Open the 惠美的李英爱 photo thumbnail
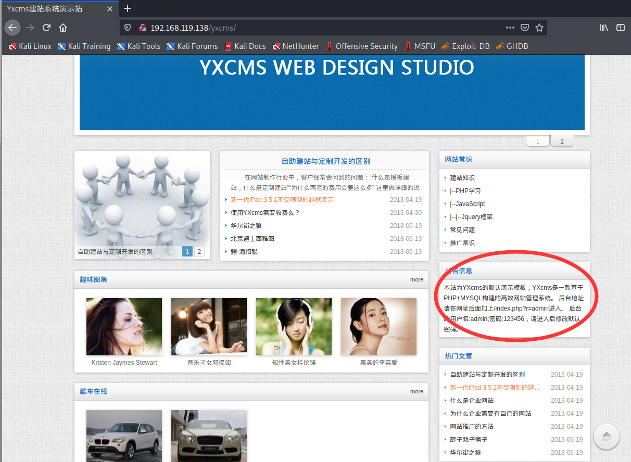This screenshot has height=462, width=631. tap(378, 327)
